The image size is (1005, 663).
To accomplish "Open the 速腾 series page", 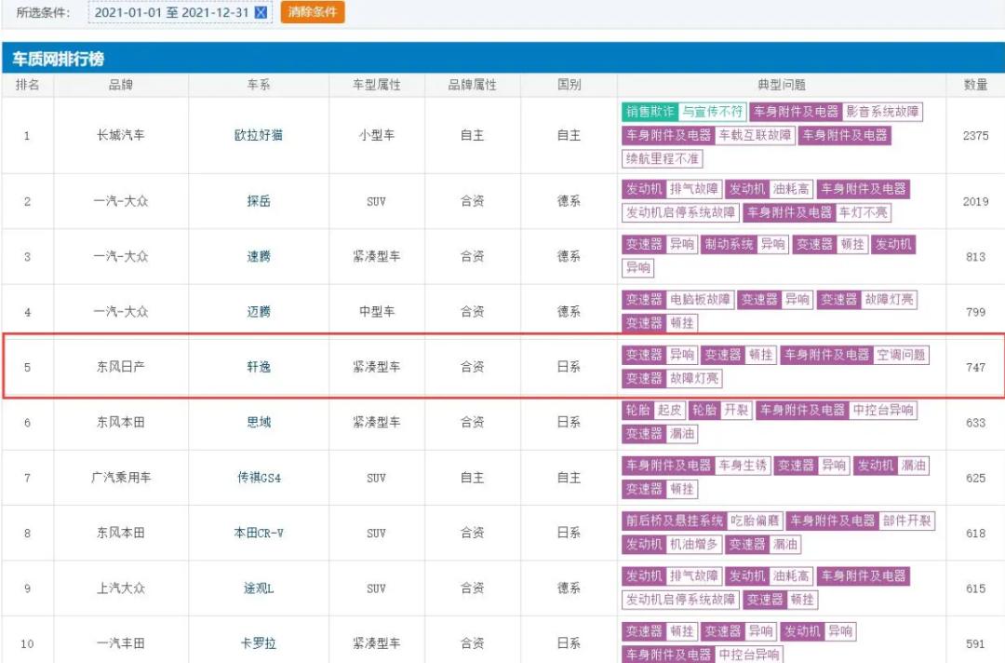I will click(x=258, y=256).
